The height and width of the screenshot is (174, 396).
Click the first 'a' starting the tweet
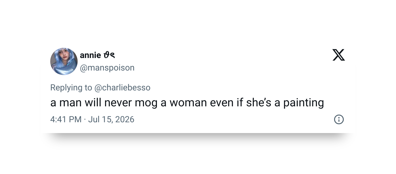point(53,103)
